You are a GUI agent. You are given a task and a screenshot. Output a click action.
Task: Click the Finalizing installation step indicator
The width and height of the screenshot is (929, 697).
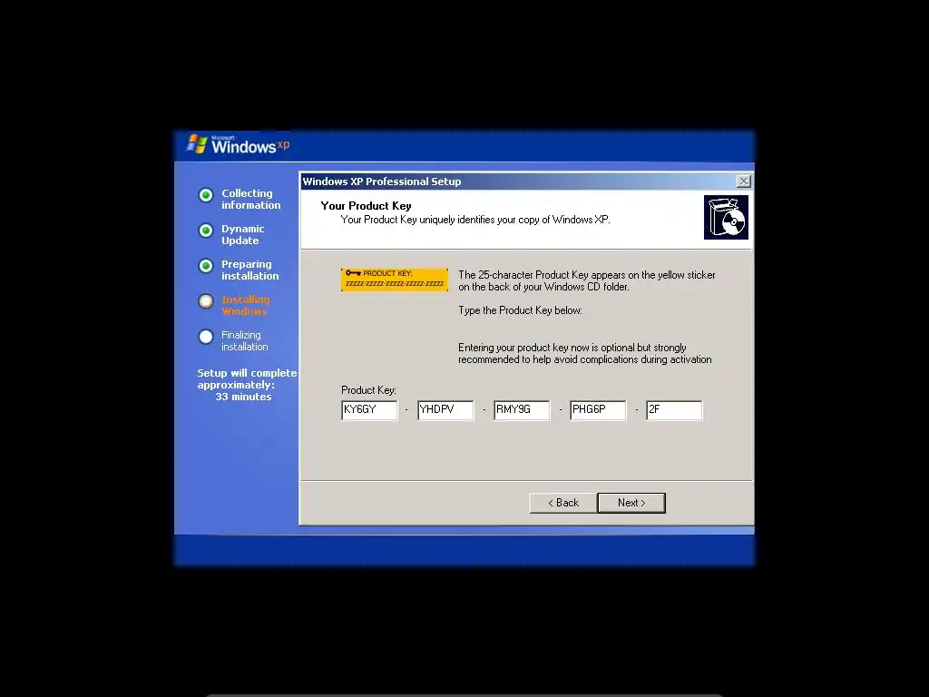point(206,337)
